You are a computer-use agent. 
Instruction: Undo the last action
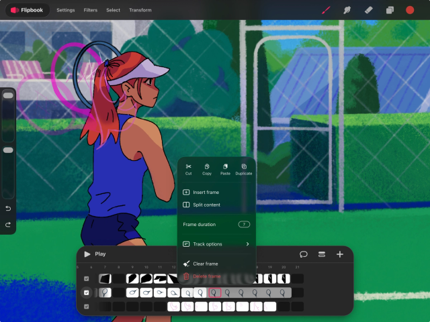[8, 209]
